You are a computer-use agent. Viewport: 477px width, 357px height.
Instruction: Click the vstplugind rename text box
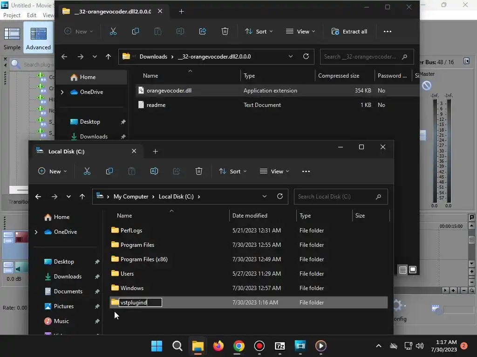tap(140, 302)
